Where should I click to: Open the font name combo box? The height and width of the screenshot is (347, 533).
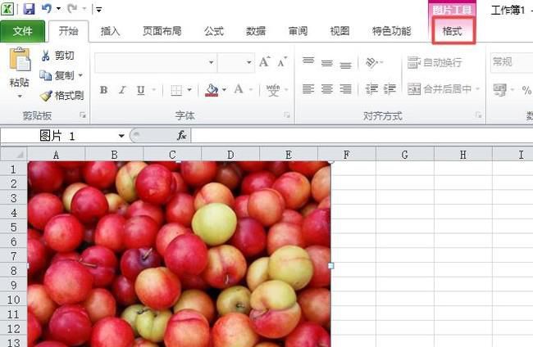point(156,62)
